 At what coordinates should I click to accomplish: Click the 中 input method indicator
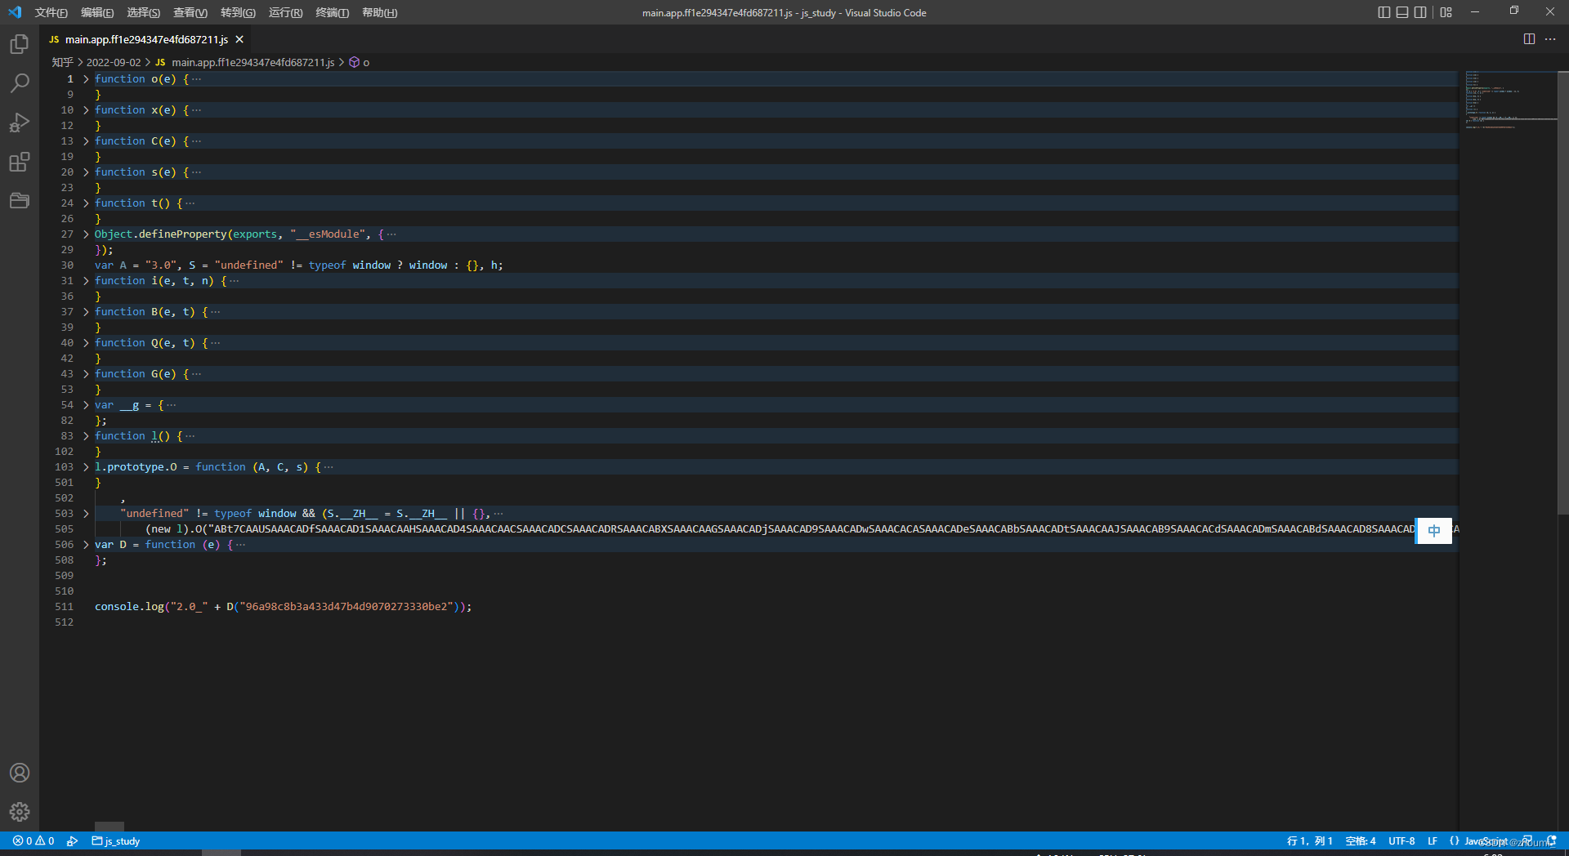1434,531
